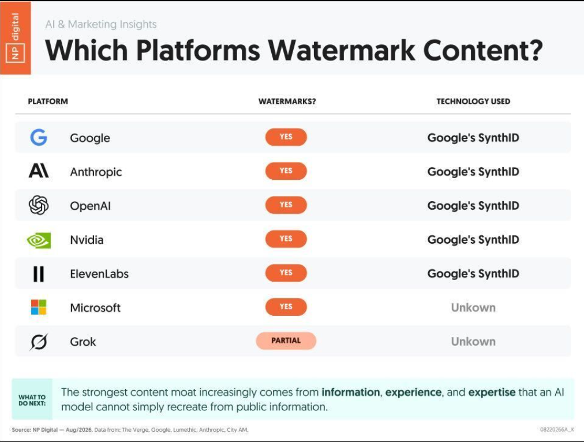Screen dimensions: 584x442
Task: Click the Grok logo icon
Action: [39, 342]
